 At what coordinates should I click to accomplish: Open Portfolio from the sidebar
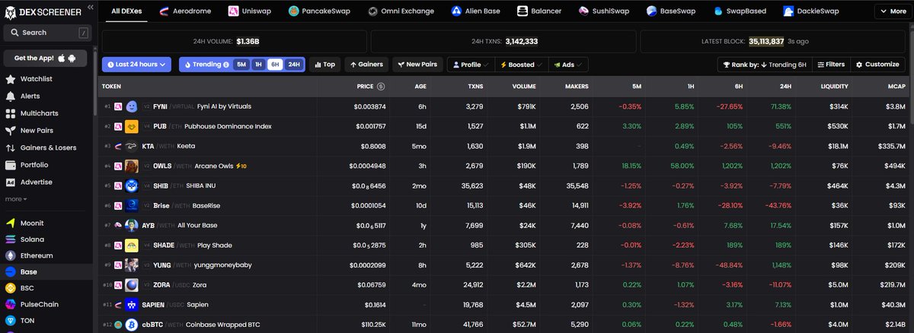click(x=34, y=165)
